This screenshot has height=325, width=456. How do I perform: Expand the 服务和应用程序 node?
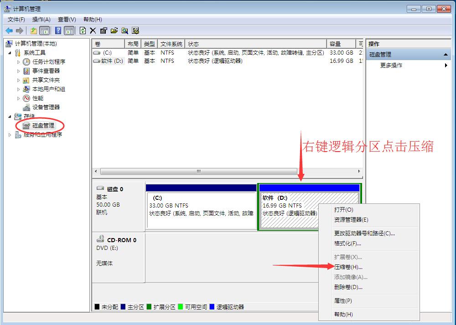point(10,135)
